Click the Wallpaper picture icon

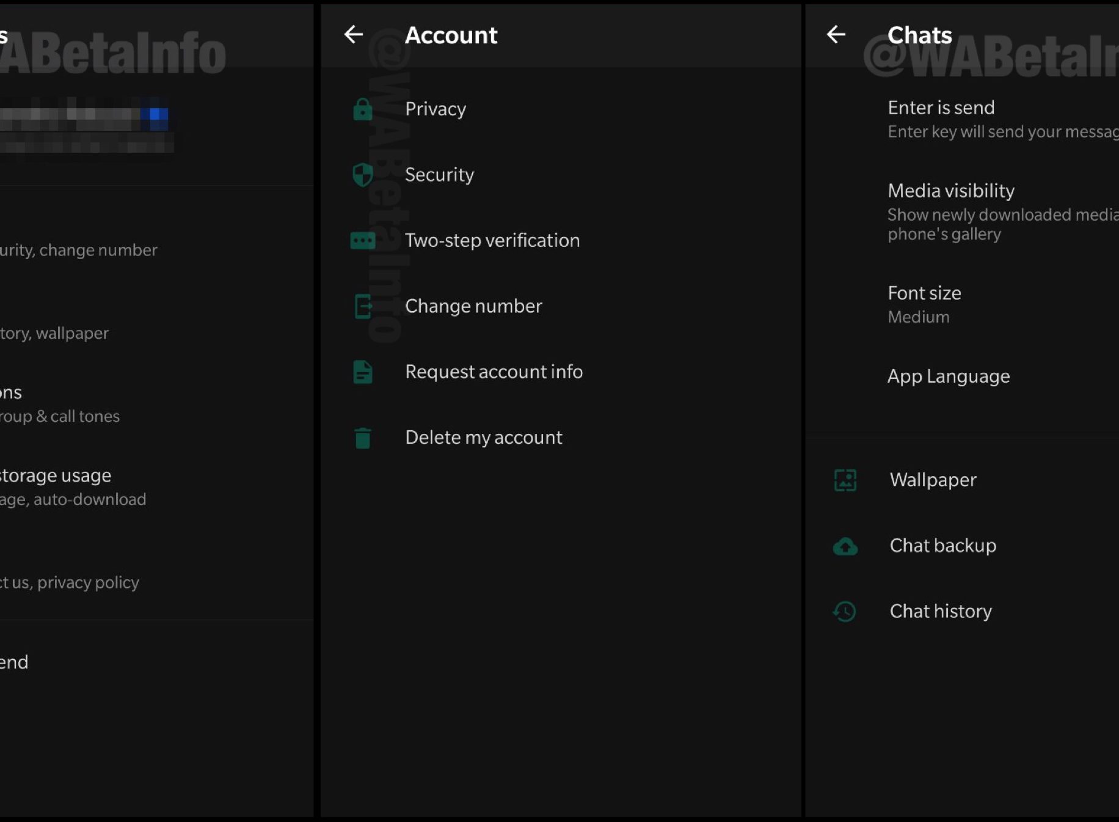coord(845,480)
